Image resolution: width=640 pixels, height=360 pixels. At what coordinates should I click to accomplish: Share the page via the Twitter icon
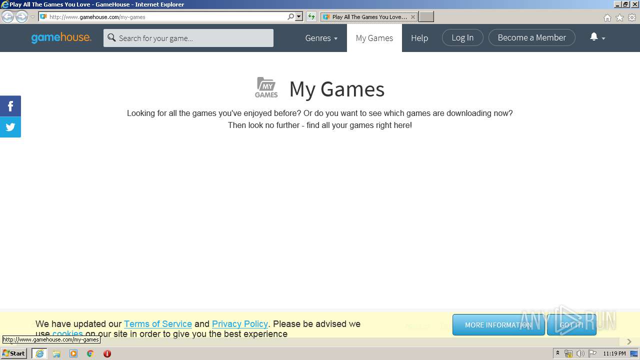click(x=10, y=127)
